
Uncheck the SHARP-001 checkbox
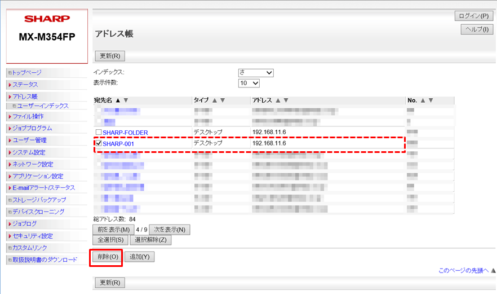pyautogui.click(x=99, y=143)
